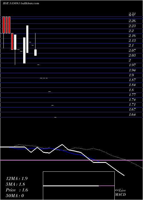Click the 1.8 price axis label
The width and height of the screenshot is (143, 200).
pyautogui.click(x=131, y=90)
